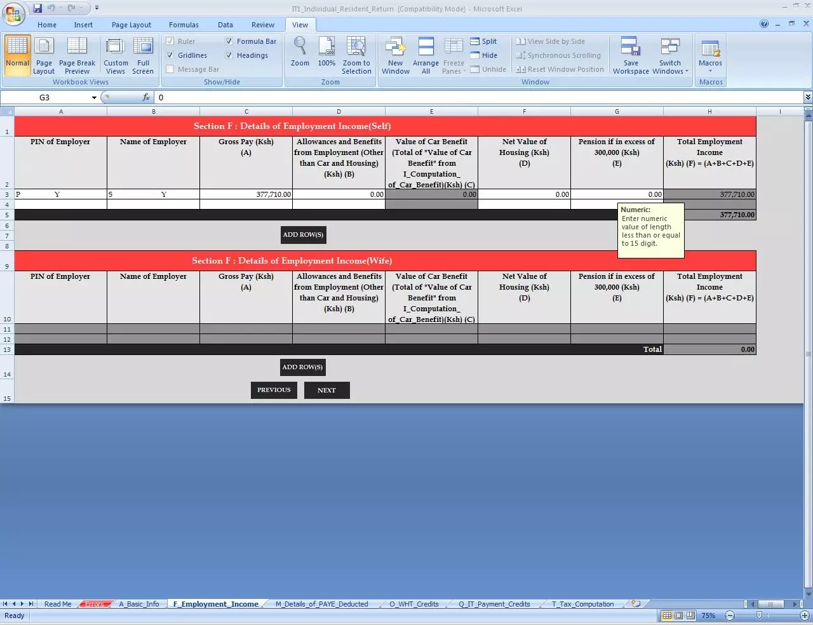Arrange All windows
813x625 pixels.
coord(426,55)
